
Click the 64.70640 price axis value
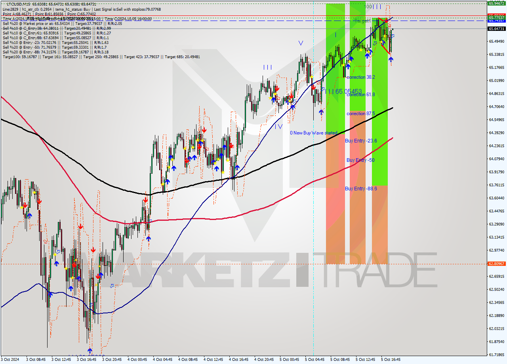tap(496, 107)
